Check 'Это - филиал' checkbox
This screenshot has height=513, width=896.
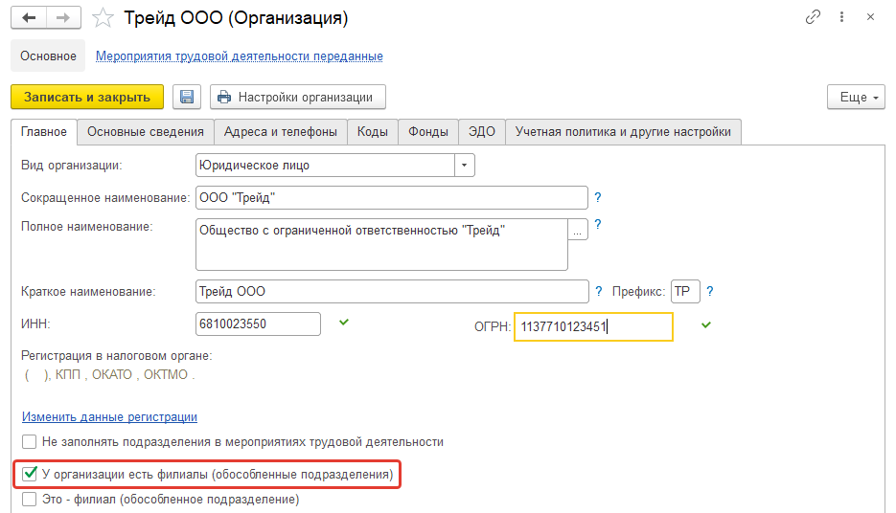[30, 499]
